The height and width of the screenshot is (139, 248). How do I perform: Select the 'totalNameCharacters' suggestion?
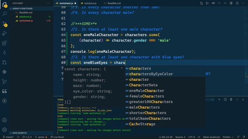click(x=165, y=119)
